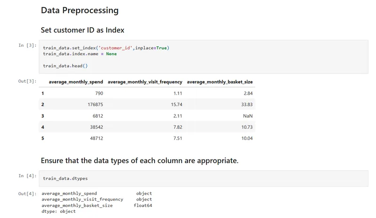
Task: Click the set_index code line in cell 3
Action: point(106,48)
